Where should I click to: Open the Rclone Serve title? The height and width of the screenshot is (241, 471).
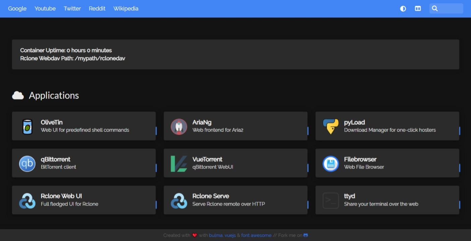point(211,196)
